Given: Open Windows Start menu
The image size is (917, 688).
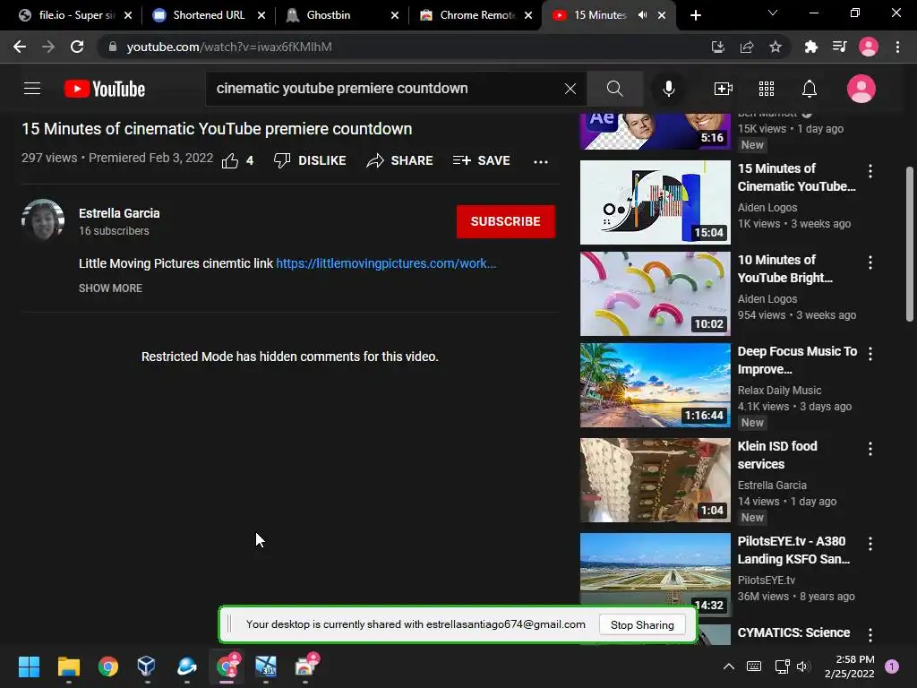Looking at the screenshot, I should coord(29,666).
